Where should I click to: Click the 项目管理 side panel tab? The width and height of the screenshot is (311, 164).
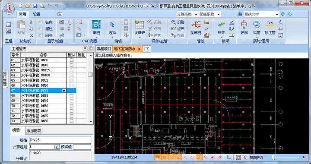pos(5,79)
